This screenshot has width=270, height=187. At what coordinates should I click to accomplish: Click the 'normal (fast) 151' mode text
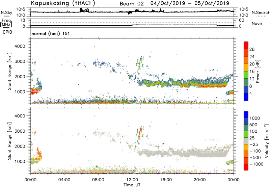[x=51, y=33]
